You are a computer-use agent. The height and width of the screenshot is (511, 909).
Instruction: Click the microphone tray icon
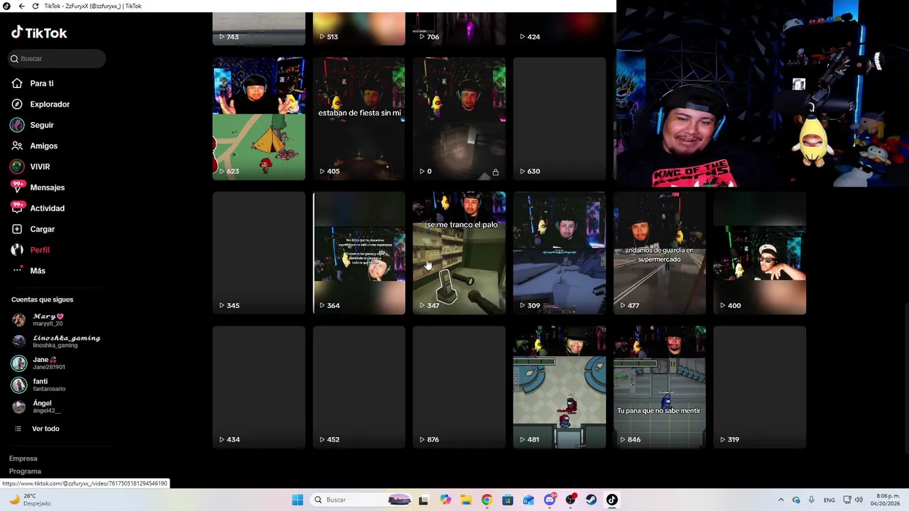pyautogui.click(x=811, y=500)
